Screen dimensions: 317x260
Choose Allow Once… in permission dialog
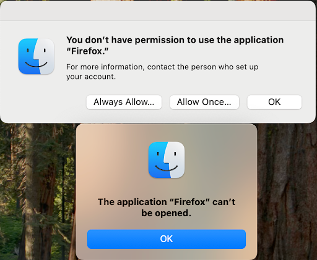click(x=204, y=102)
